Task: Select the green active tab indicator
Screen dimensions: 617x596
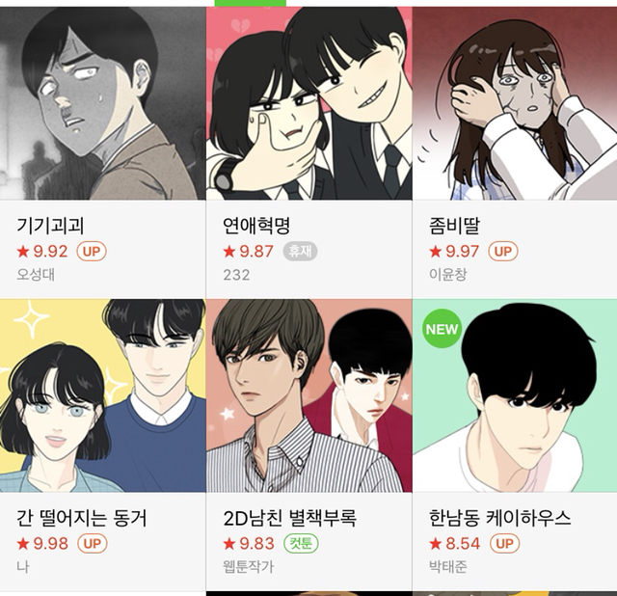Action: point(251,3)
